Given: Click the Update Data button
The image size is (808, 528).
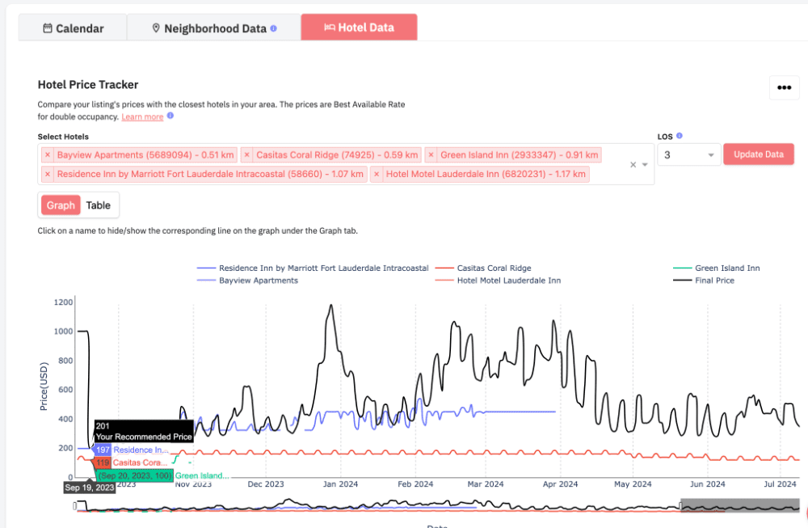Looking at the screenshot, I should [759, 154].
